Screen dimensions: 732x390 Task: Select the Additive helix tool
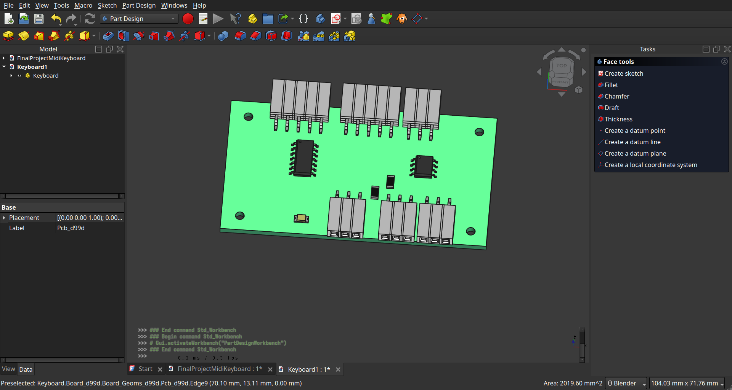[69, 36]
